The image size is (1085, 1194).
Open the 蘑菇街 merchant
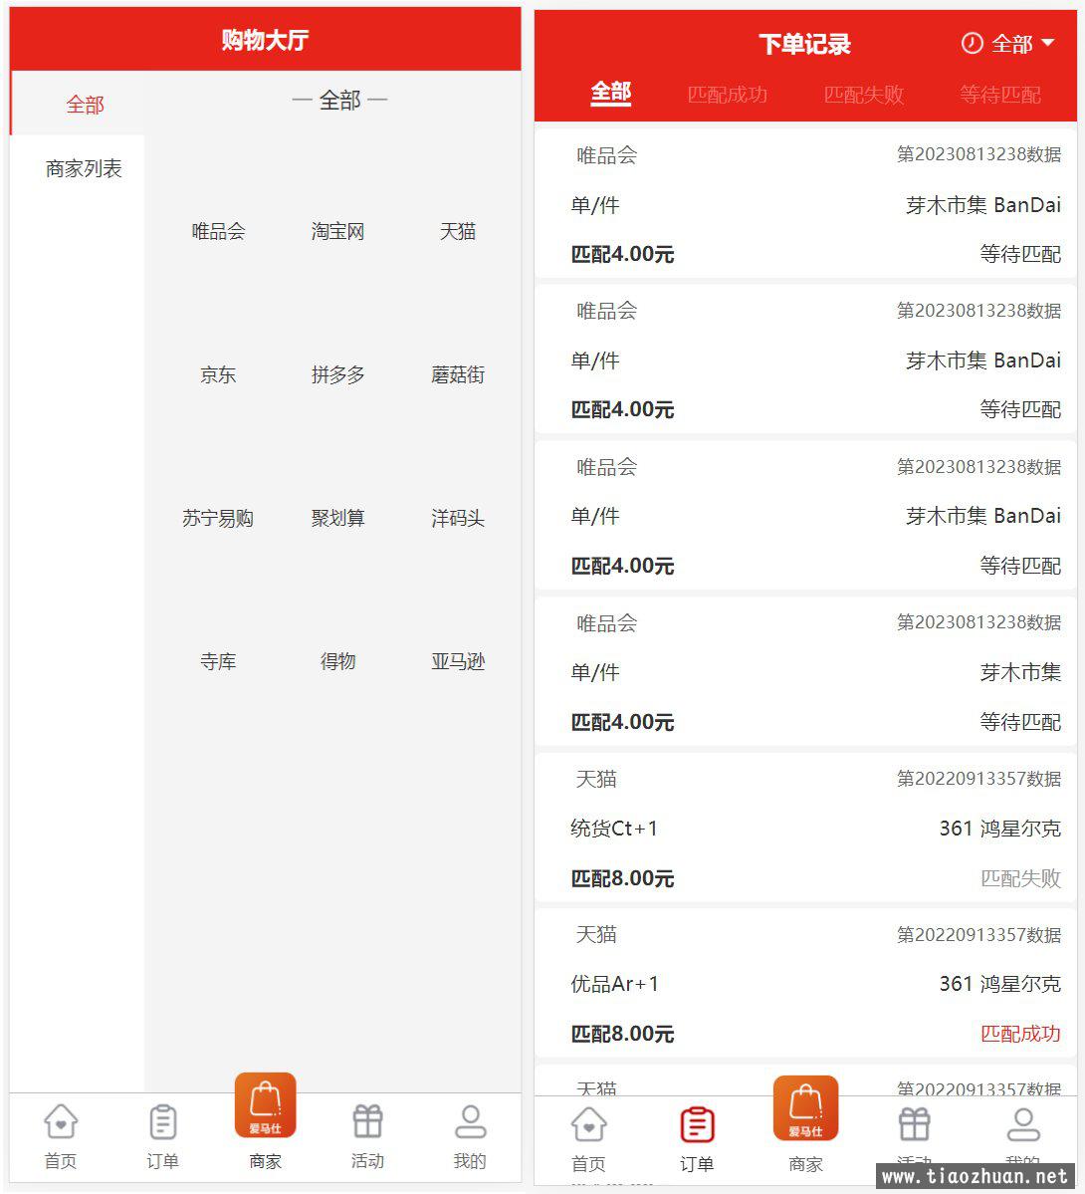pyautogui.click(x=458, y=374)
